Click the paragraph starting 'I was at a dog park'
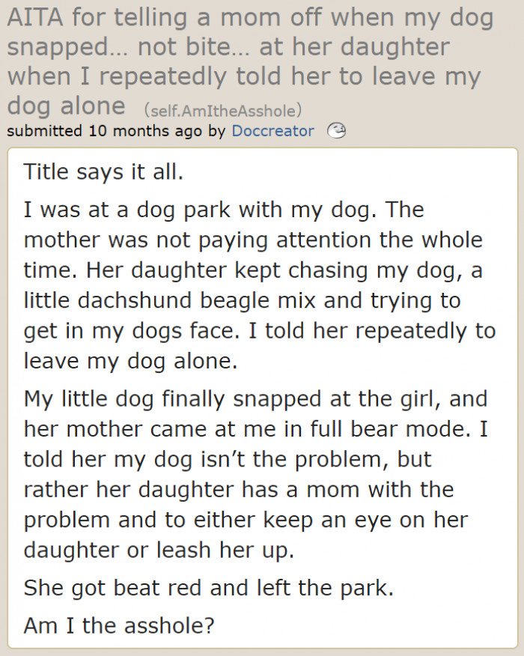524x656 pixels. [x=259, y=285]
